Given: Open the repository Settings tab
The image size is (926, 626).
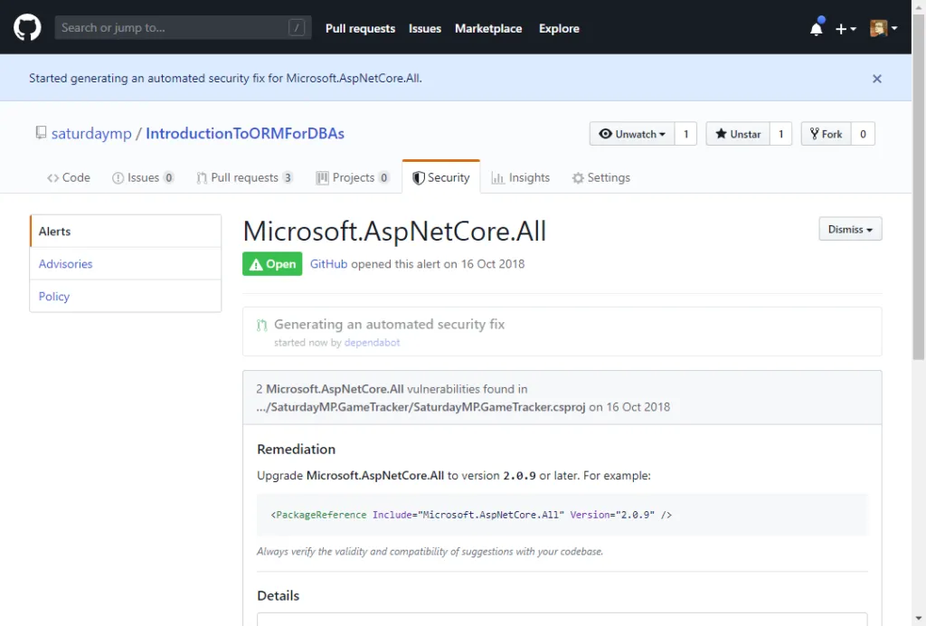Looking at the screenshot, I should [x=601, y=178].
